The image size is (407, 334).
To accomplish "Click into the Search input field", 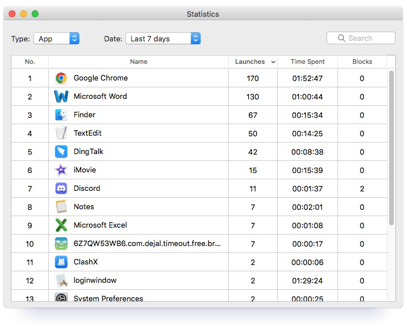I will pyautogui.click(x=361, y=38).
